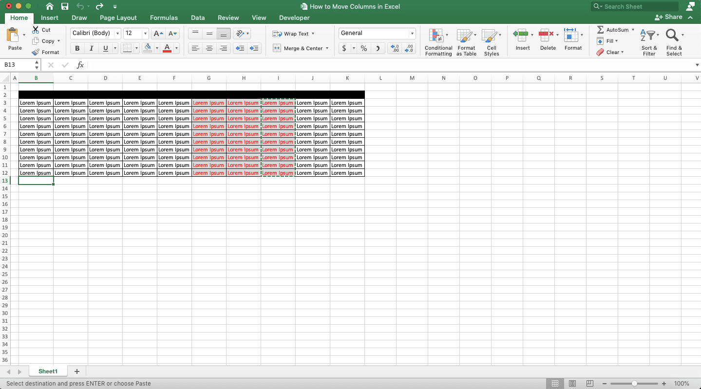The height and width of the screenshot is (389, 701).
Task: Toggle Wrap Text
Action: click(x=293, y=34)
